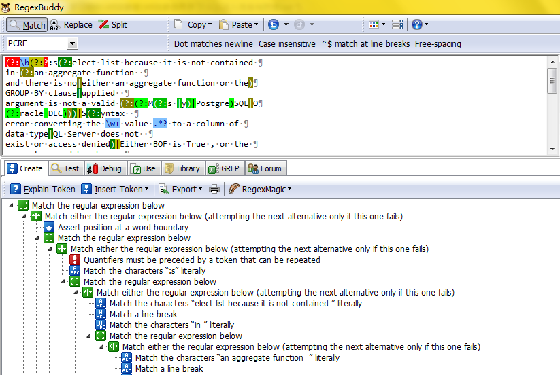Click Insert Token button
Viewport: 560px width, 375px height.
pos(114,189)
